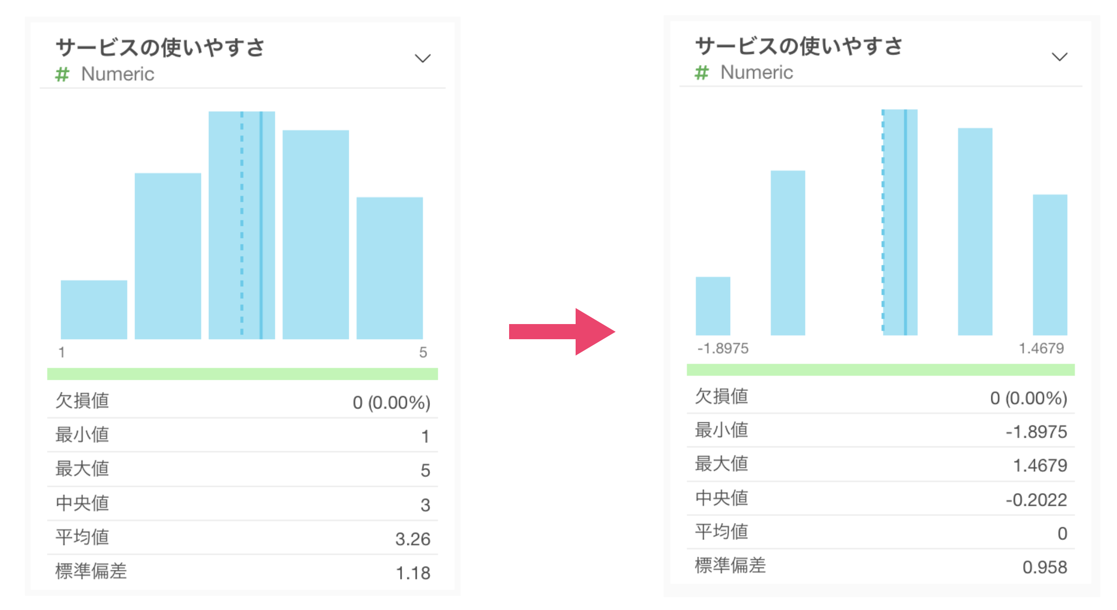The width and height of the screenshot is (1117, 610).
Task: Click the 中央値 -0.2022 row
Action: pyautogui.click(x=880, y=499)
